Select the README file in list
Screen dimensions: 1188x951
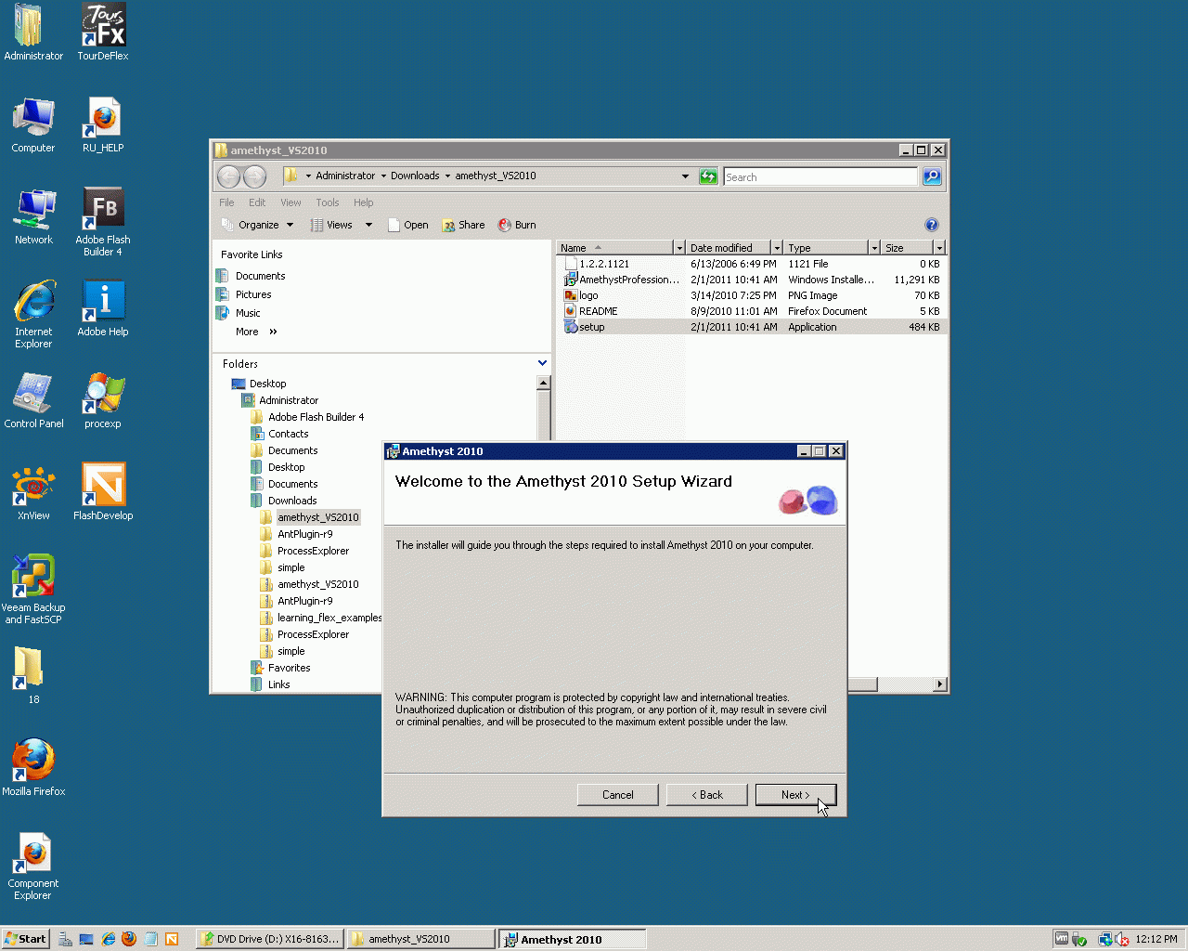(x=752, y=311)
